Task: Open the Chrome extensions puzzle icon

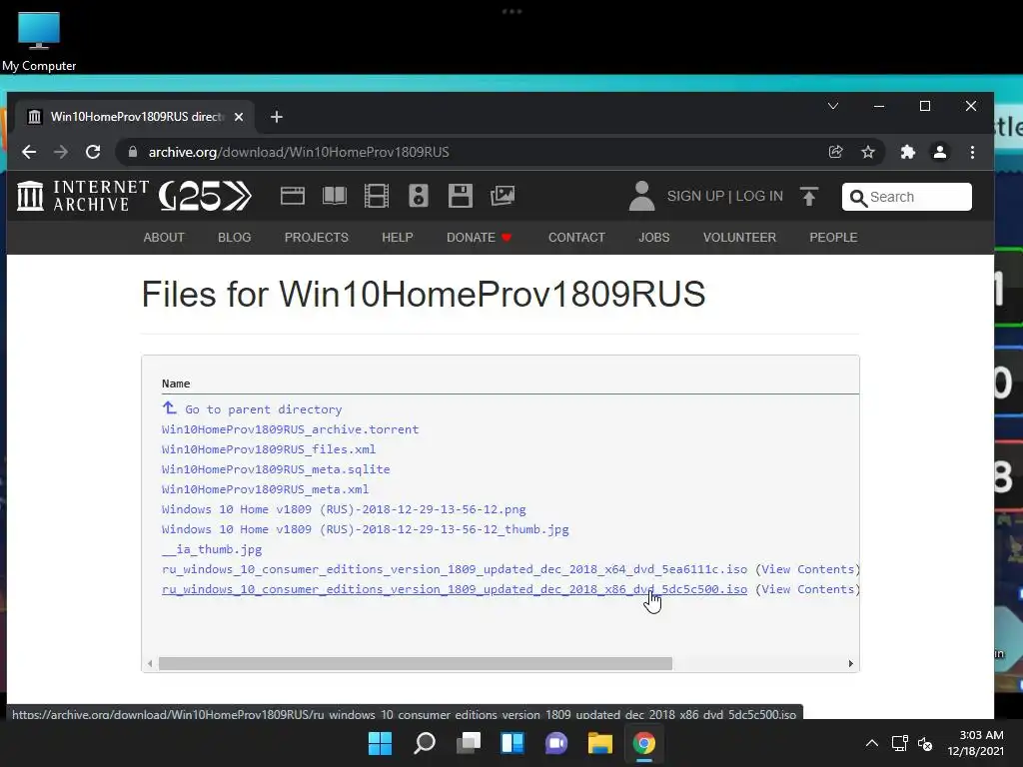Action: click(907, 152)
